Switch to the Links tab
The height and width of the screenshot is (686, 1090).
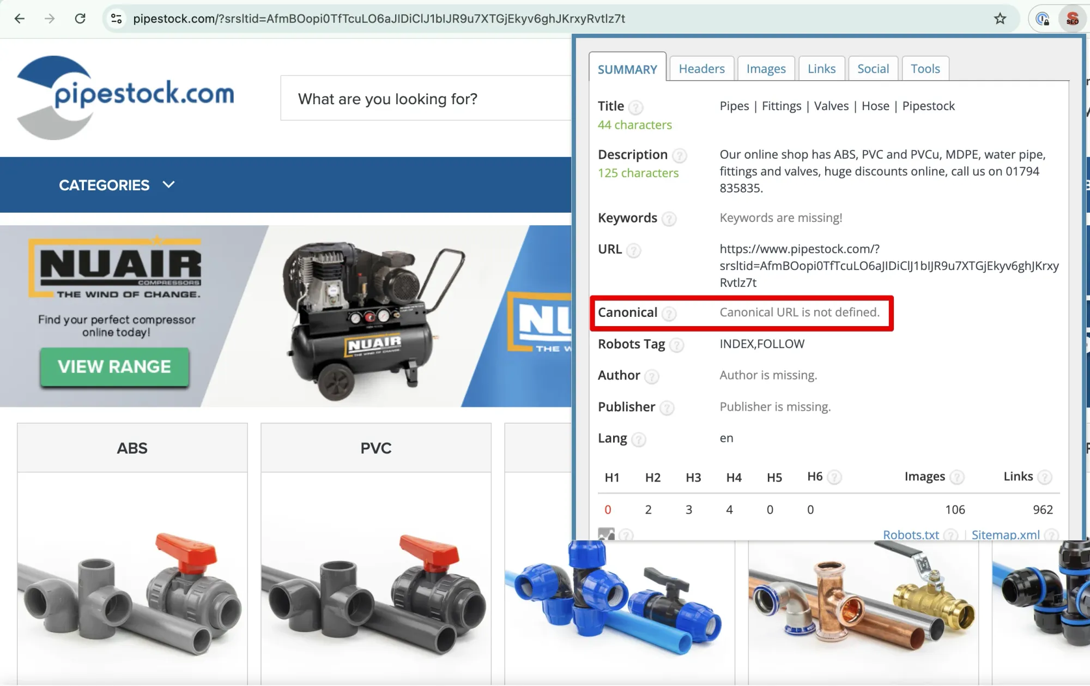(821, 69)
